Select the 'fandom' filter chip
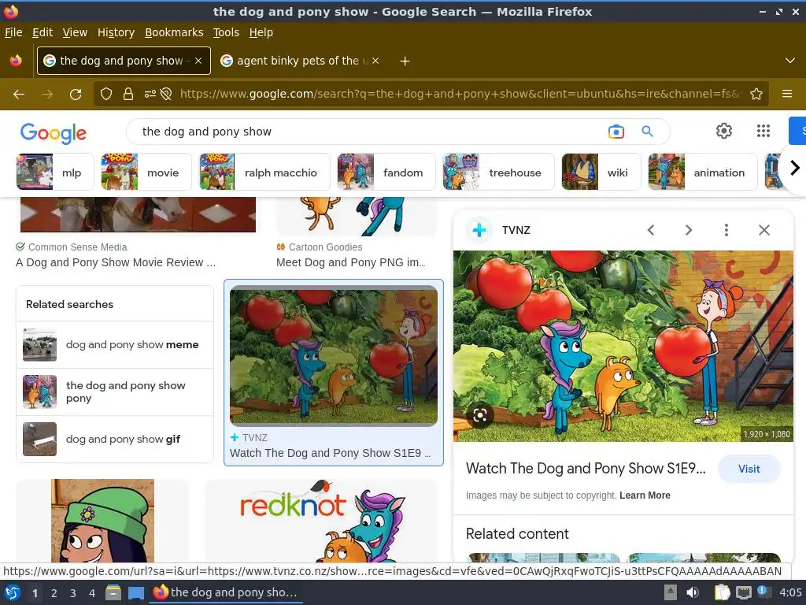 point(386,173)
